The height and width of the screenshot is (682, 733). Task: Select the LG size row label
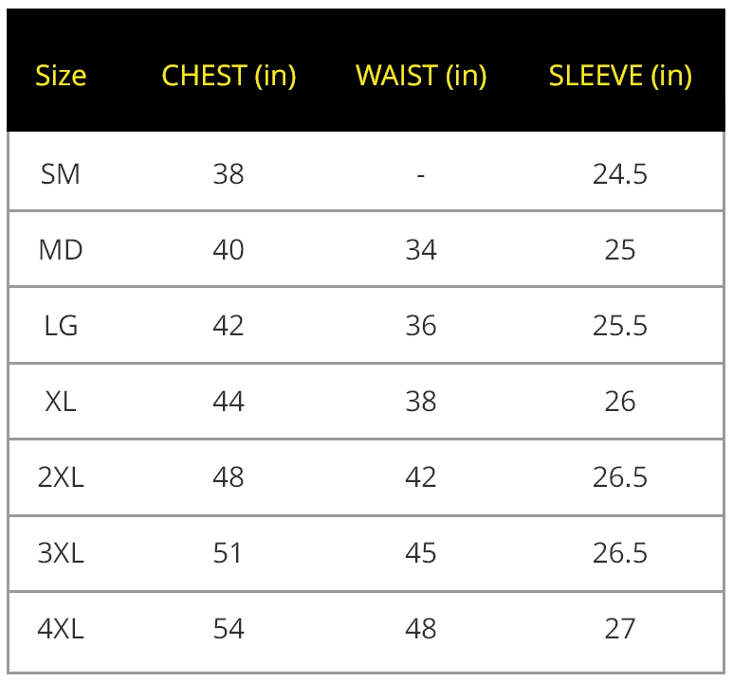[61, 326]
